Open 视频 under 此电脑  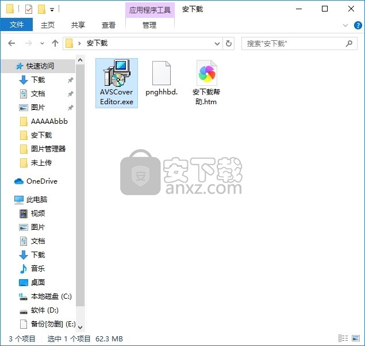[38, 214]
